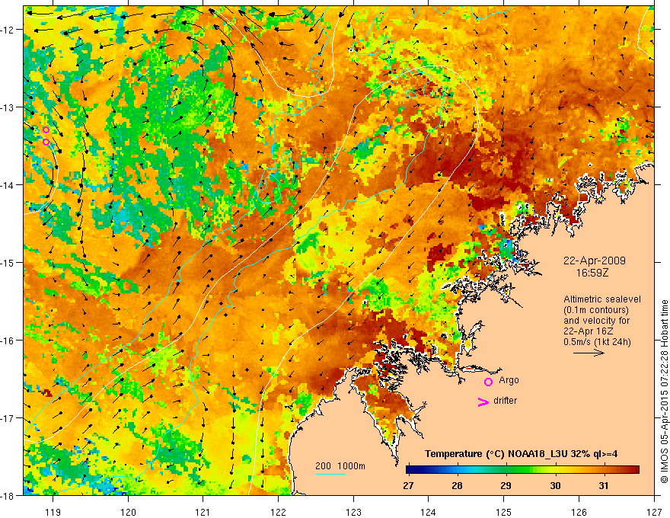Click the longitude axis label '126'
The height and width of the screenshot is (518, 670).
click(579, 512)
